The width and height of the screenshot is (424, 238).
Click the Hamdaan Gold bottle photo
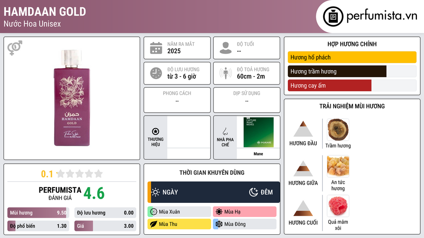pos(72,98)
